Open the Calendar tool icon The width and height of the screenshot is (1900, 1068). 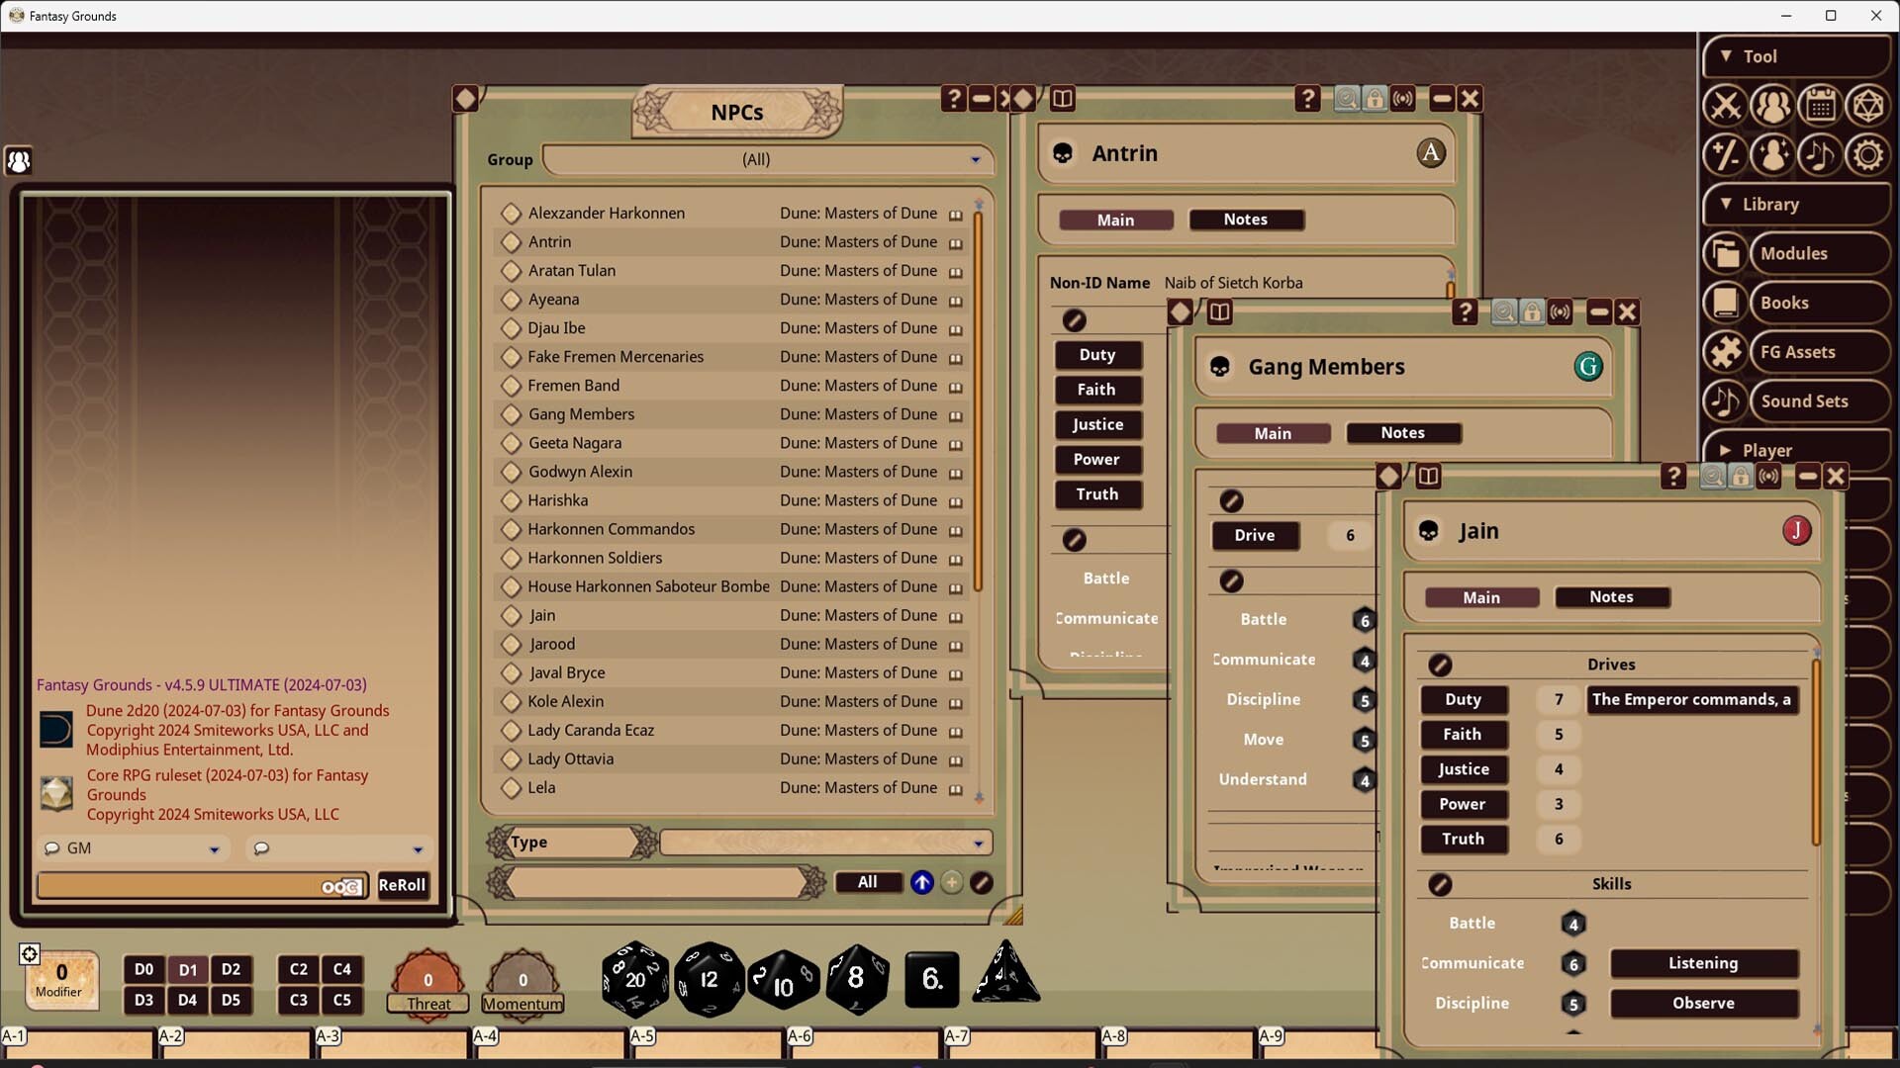[x=1820, y=105]
